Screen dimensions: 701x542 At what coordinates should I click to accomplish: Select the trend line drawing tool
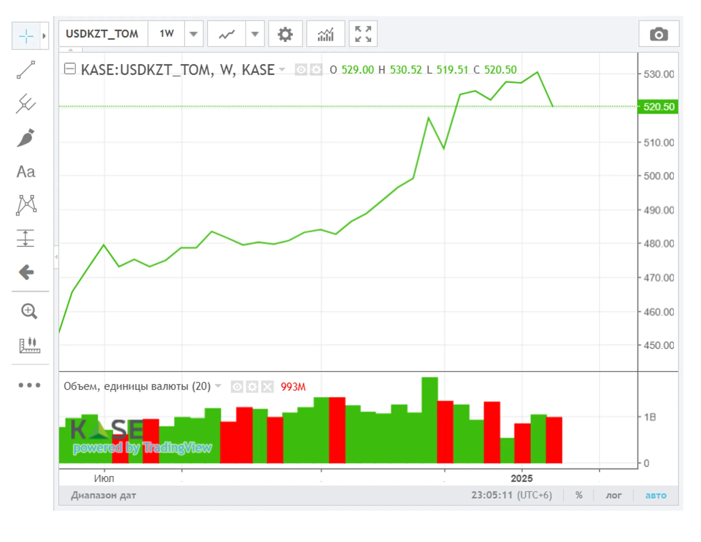point(26,69)
